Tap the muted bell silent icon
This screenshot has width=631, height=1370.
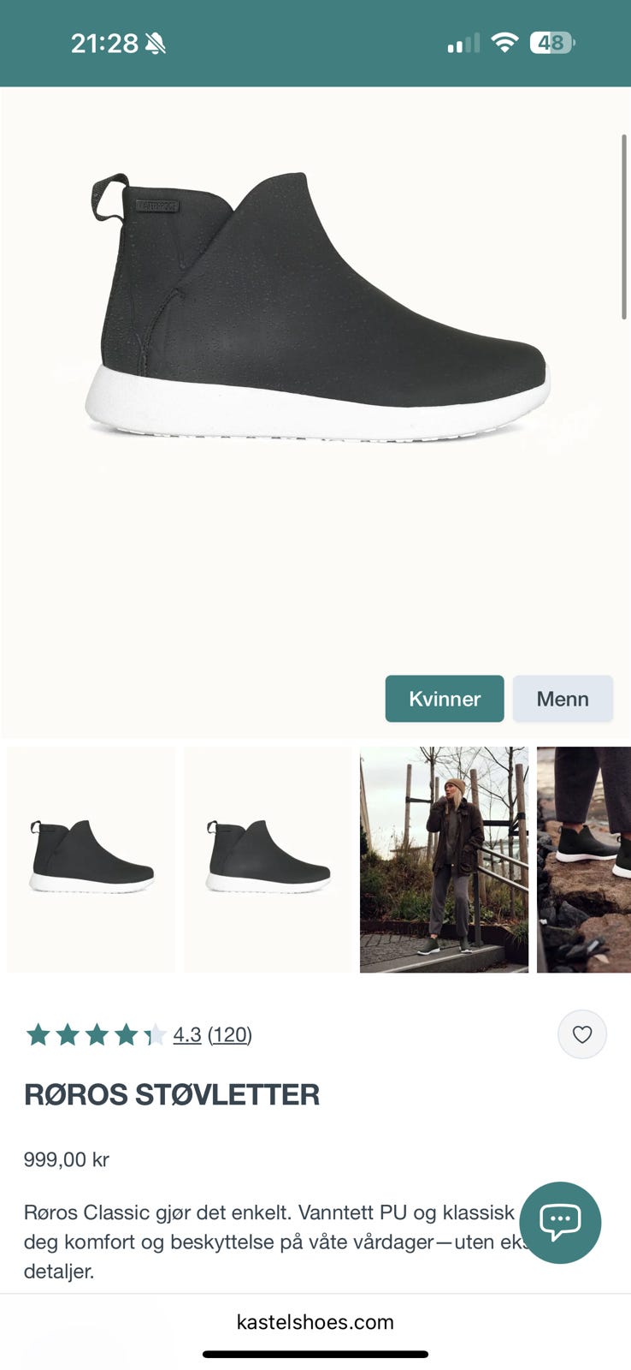[155, 44]
